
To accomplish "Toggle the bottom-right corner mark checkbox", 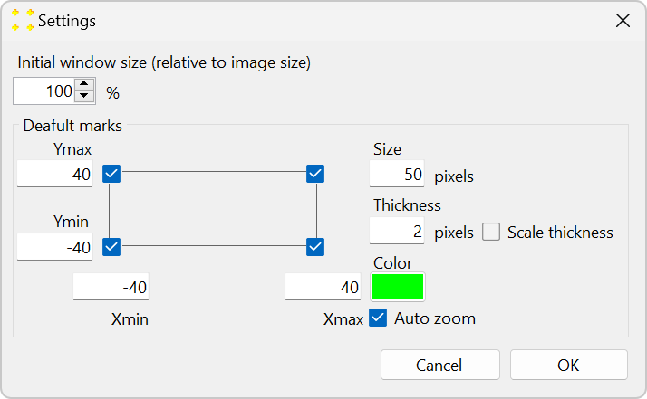I will click(315, 246).
